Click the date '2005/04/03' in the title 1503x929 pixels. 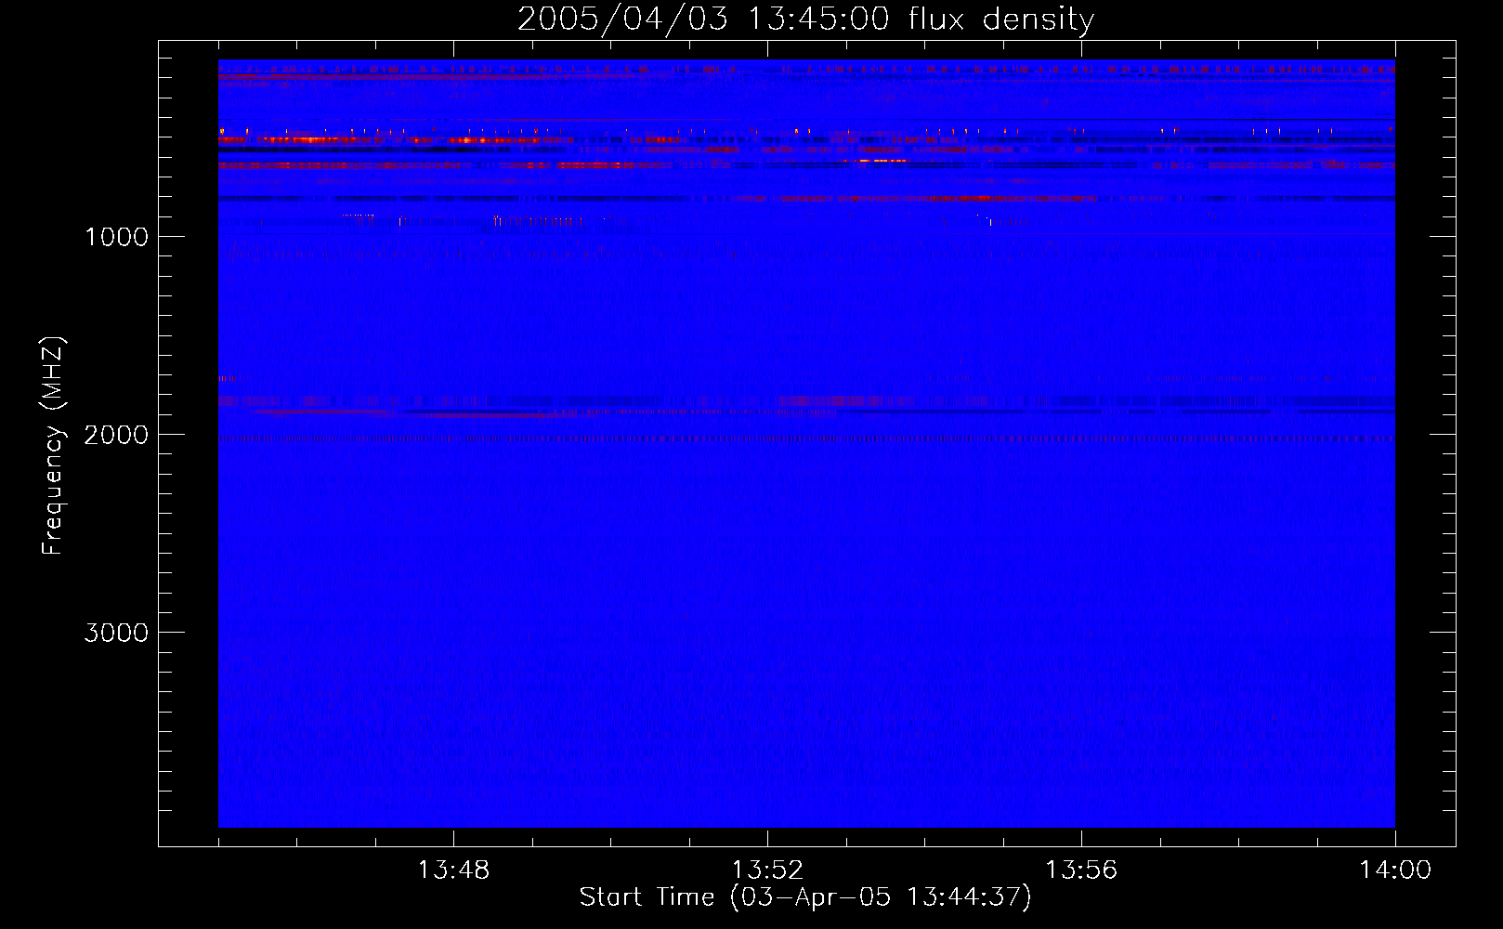(622, 19)
